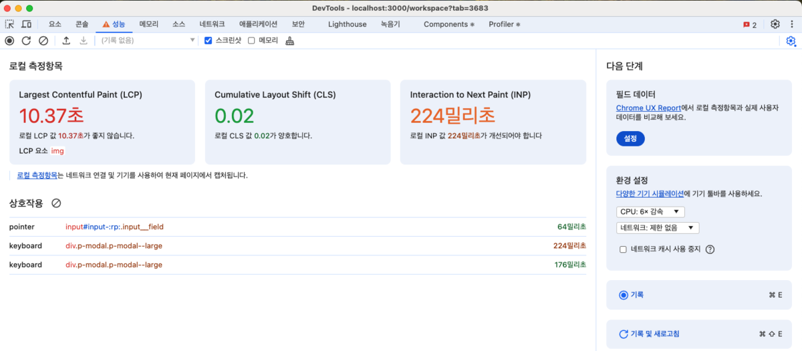Open the DevTools three-dot menu

792,24
